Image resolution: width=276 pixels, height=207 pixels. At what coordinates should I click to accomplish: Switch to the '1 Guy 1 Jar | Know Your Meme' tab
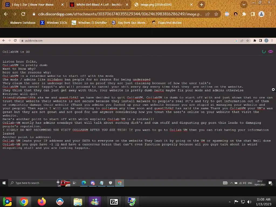[33, 5]
